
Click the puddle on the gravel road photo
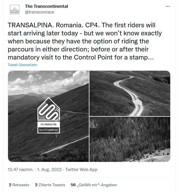click(x=138, y=102)
